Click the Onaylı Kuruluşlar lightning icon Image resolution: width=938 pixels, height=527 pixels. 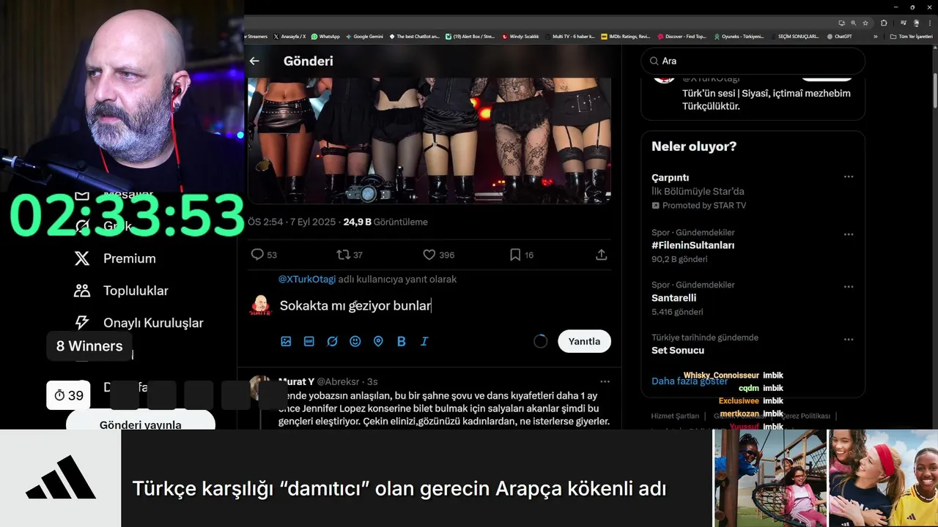82,323
